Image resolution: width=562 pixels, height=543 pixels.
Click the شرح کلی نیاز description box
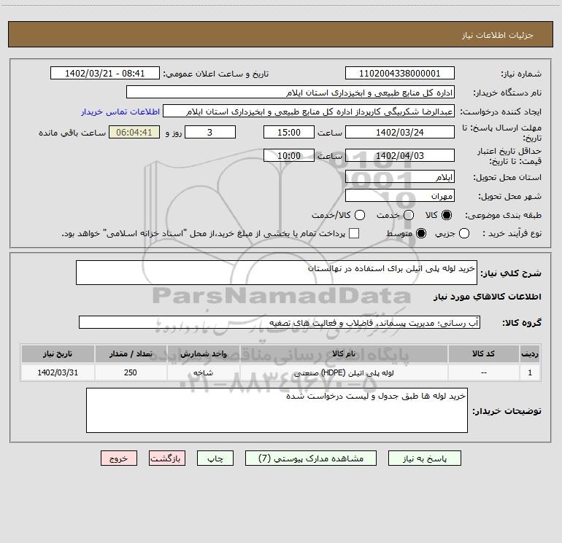tap(277, 273)
